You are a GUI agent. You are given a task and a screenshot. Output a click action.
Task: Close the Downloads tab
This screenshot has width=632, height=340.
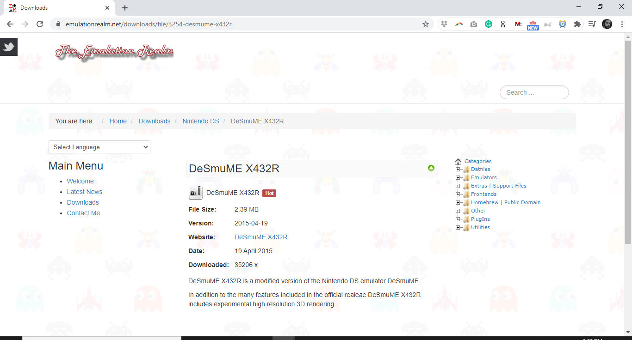pyautogui.click(x=107, y=8)
